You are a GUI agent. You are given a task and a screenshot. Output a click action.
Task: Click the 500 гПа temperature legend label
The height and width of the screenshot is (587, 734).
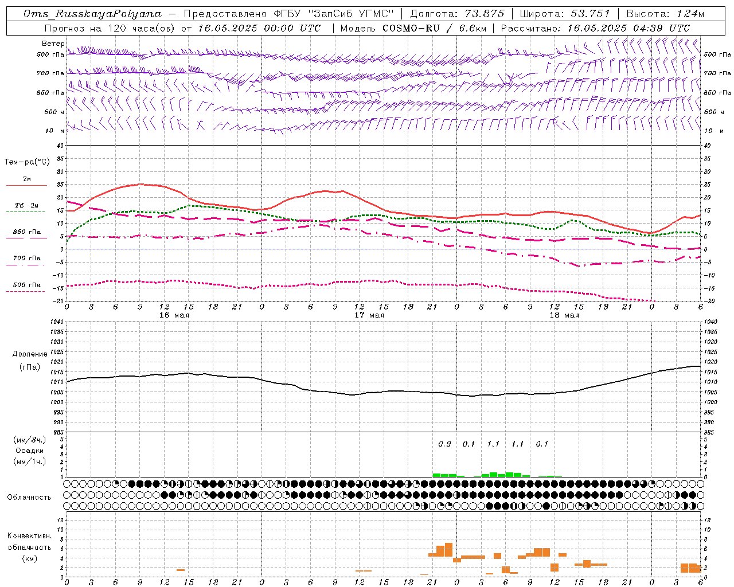click(27, 285)
